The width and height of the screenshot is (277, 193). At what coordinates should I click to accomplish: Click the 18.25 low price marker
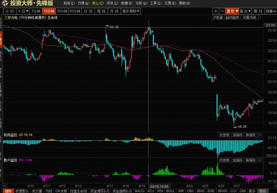tap(242, 126)
